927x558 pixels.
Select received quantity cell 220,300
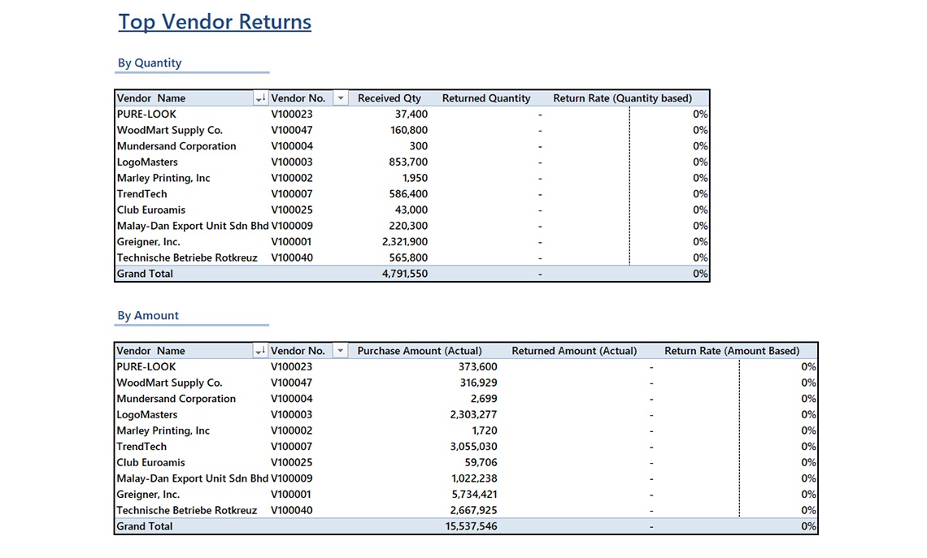pos(408,226)
